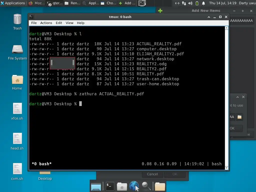Switch to the Cho... taskbar window
Screen dimensions: 256x192
coord(108,3)
